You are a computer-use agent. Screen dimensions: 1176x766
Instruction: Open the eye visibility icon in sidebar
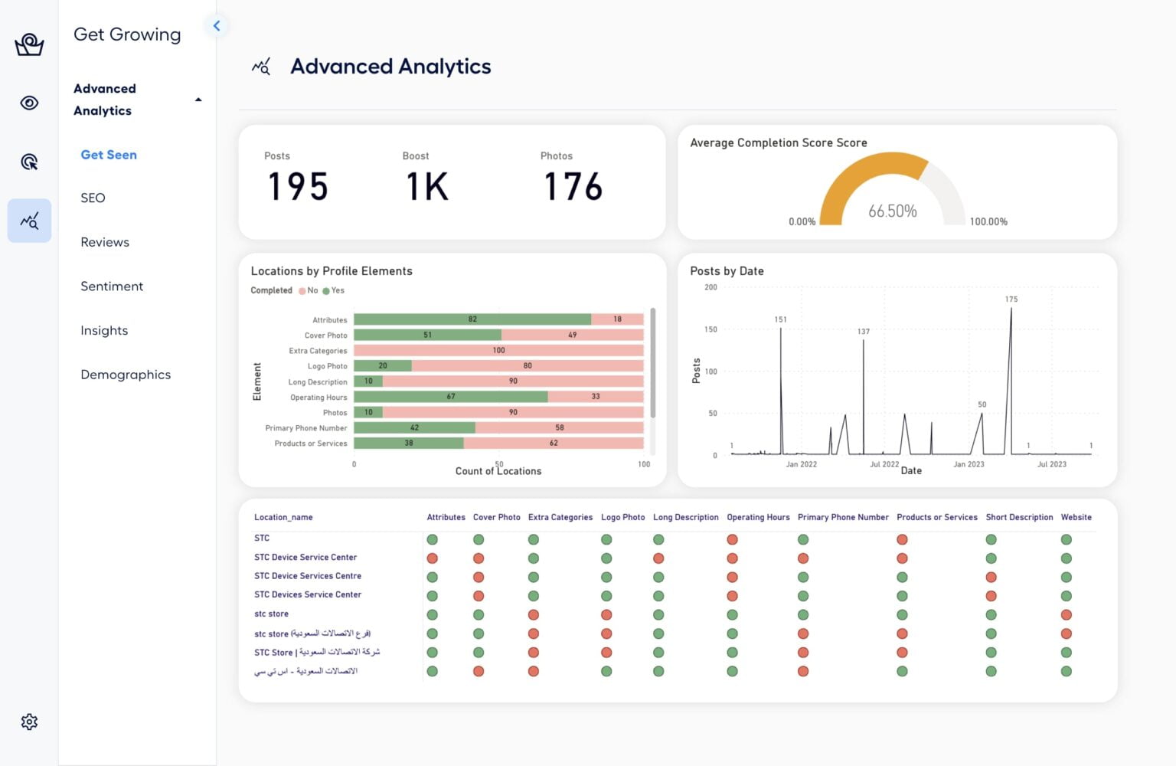(x=29, y=103)
